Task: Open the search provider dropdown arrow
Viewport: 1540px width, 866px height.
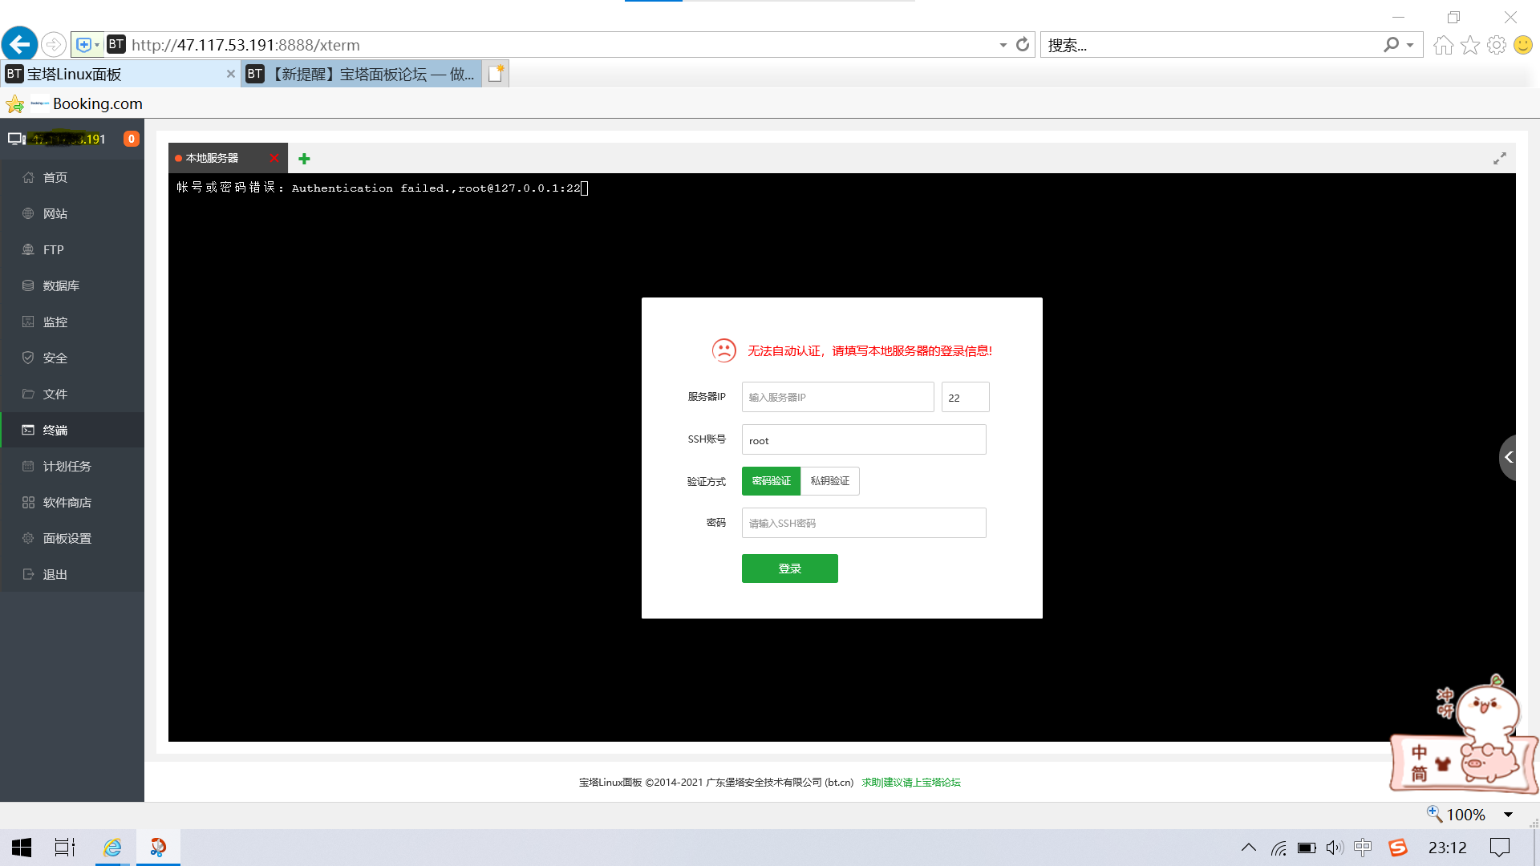Action: (x=1410, y=45)
